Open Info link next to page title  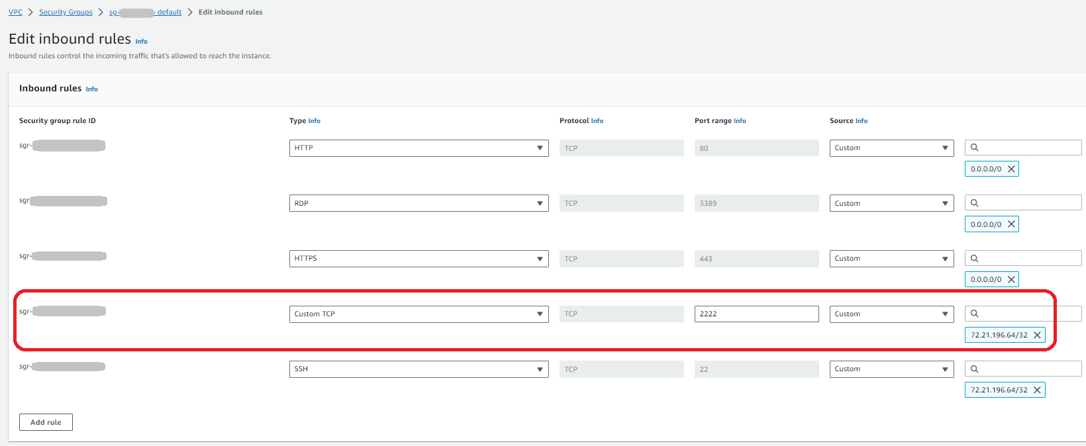point(142,41)
